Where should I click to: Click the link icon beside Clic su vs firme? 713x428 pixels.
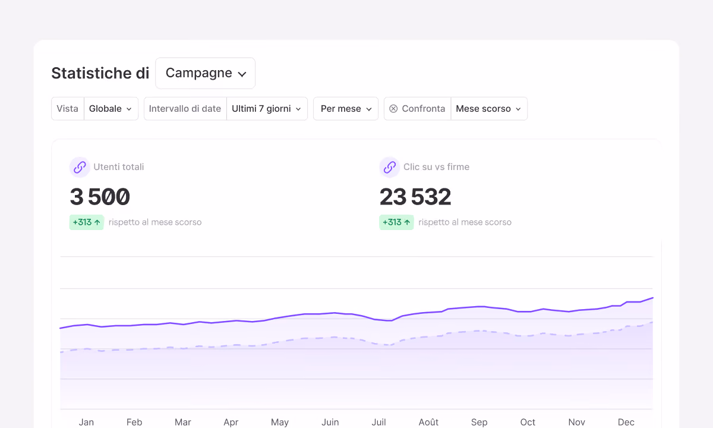(389, 167)
